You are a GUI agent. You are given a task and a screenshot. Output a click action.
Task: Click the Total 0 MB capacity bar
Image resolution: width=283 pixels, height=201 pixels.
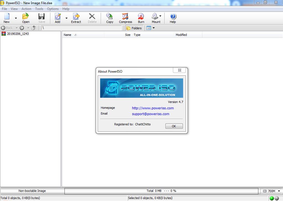point(161,191)
